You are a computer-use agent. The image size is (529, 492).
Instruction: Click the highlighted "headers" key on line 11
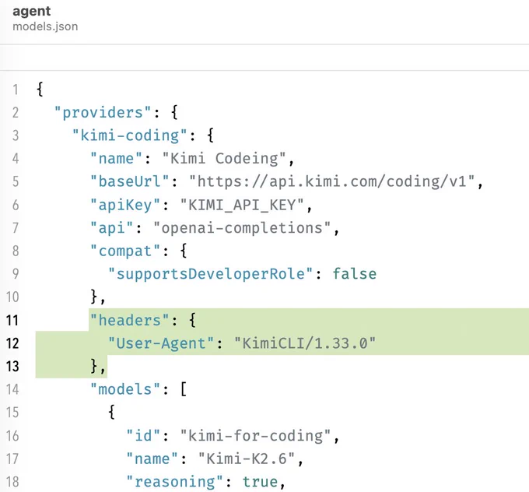[x=130, y=320]
